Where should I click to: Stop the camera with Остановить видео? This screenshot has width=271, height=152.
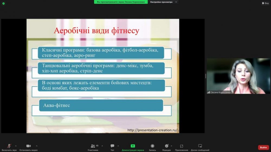[x=28, y=146]
